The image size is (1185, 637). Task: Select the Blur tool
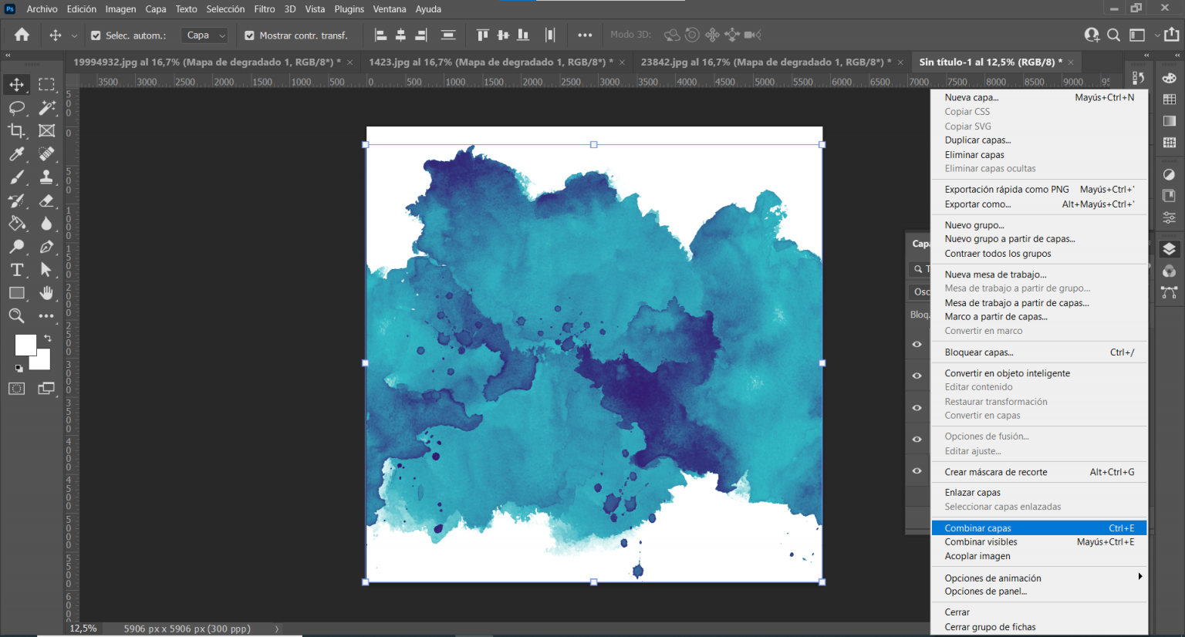(x=46, y=223)
